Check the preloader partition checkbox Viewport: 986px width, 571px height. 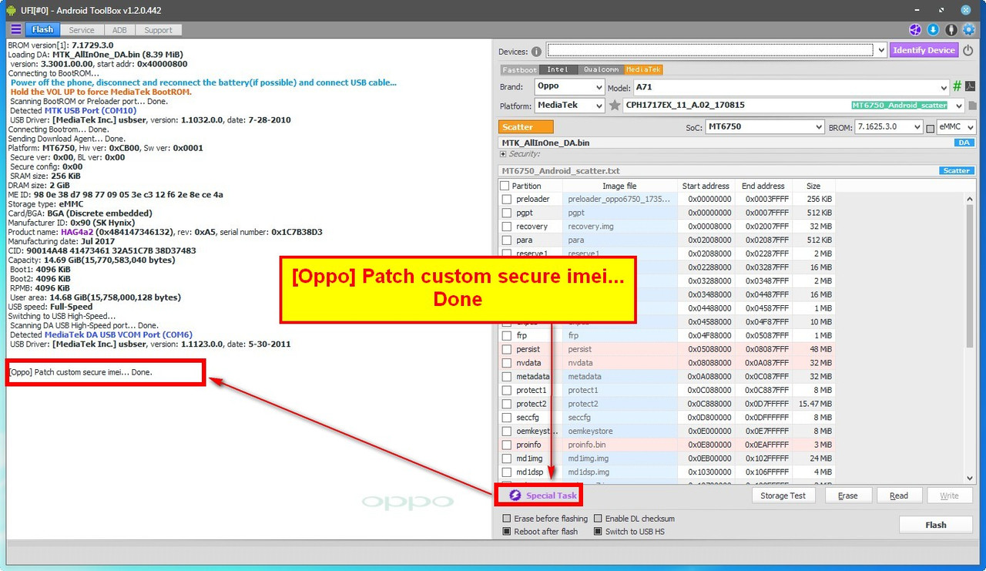(506, 200)
